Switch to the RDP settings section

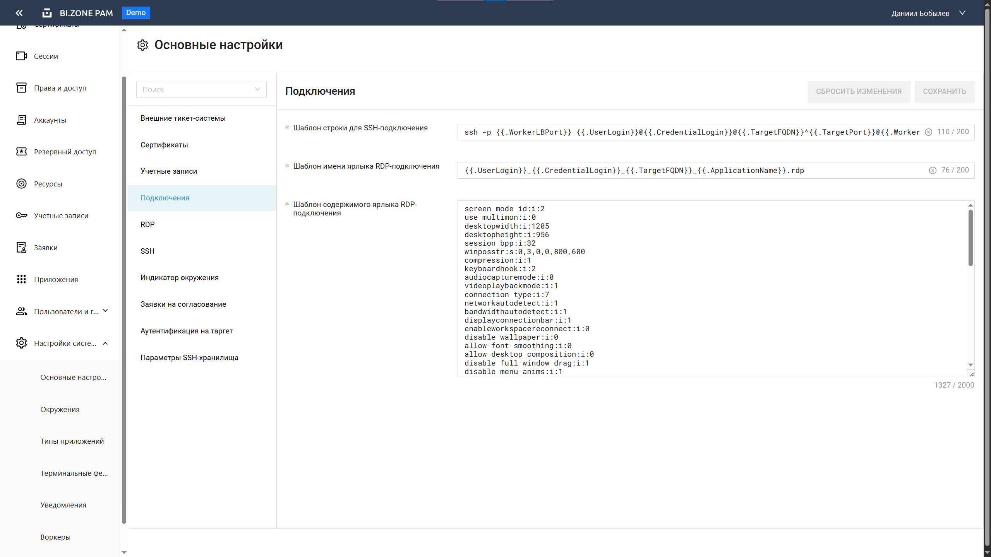[x=147, y=225]
